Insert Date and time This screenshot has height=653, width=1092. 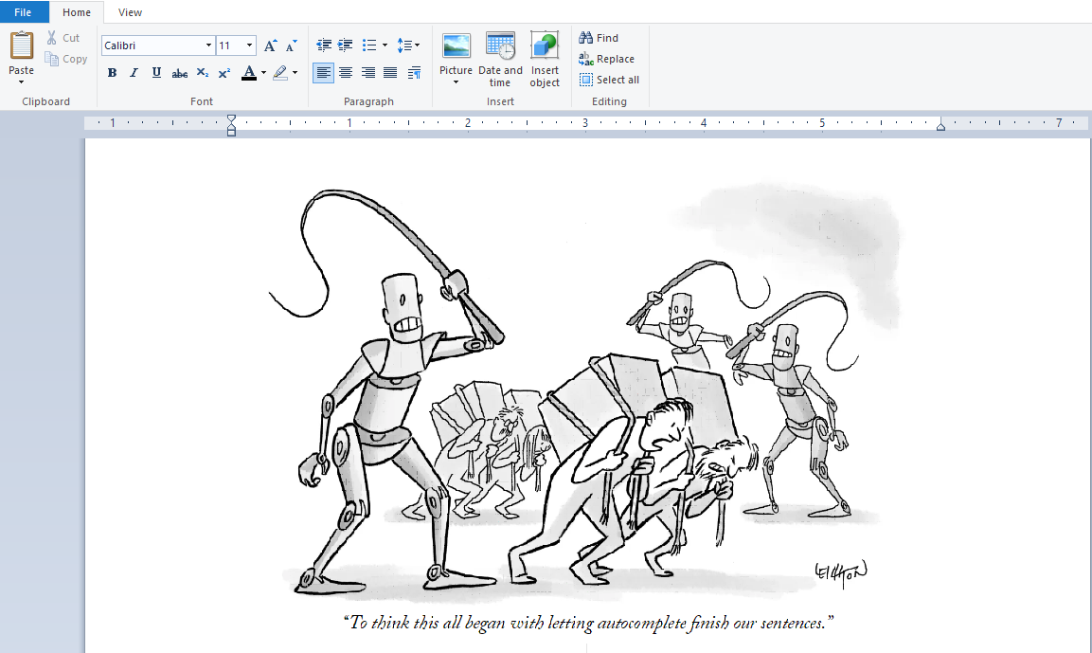(500, 60)
